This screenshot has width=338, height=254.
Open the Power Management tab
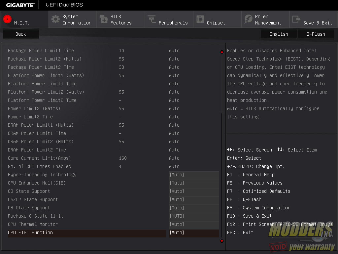(266, 20)
